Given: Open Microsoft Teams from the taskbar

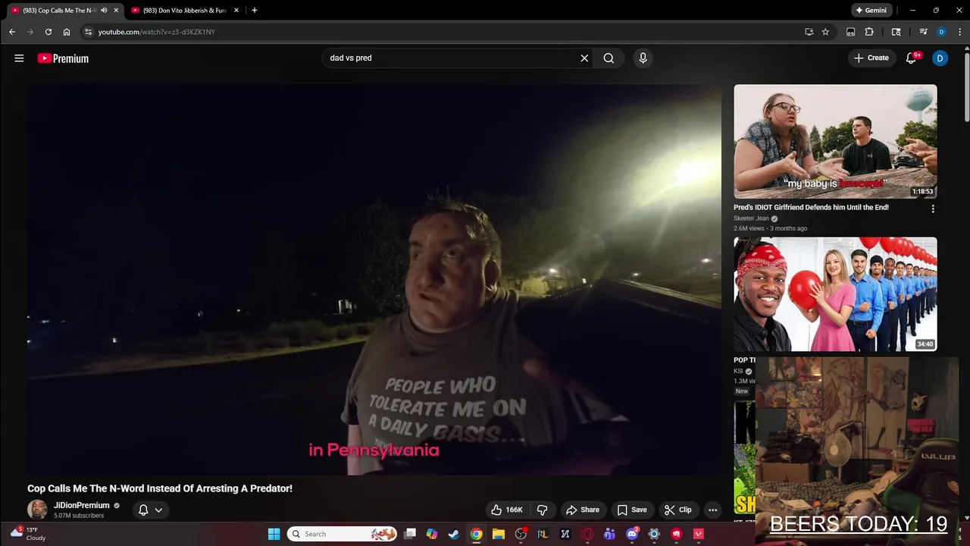Looking at the screenshot, I should 609,534.
